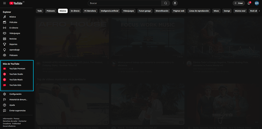Open the Rels B music video thumbnail
262x129 pixels.
pyautogui.click(x=148, y=104)
